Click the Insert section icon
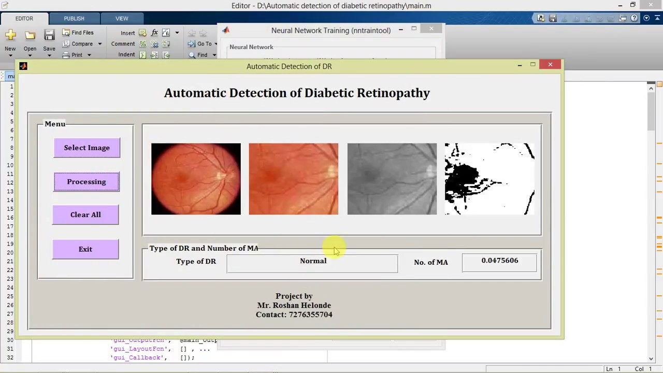This screenshot has width=663, height=373. [142, 33]
